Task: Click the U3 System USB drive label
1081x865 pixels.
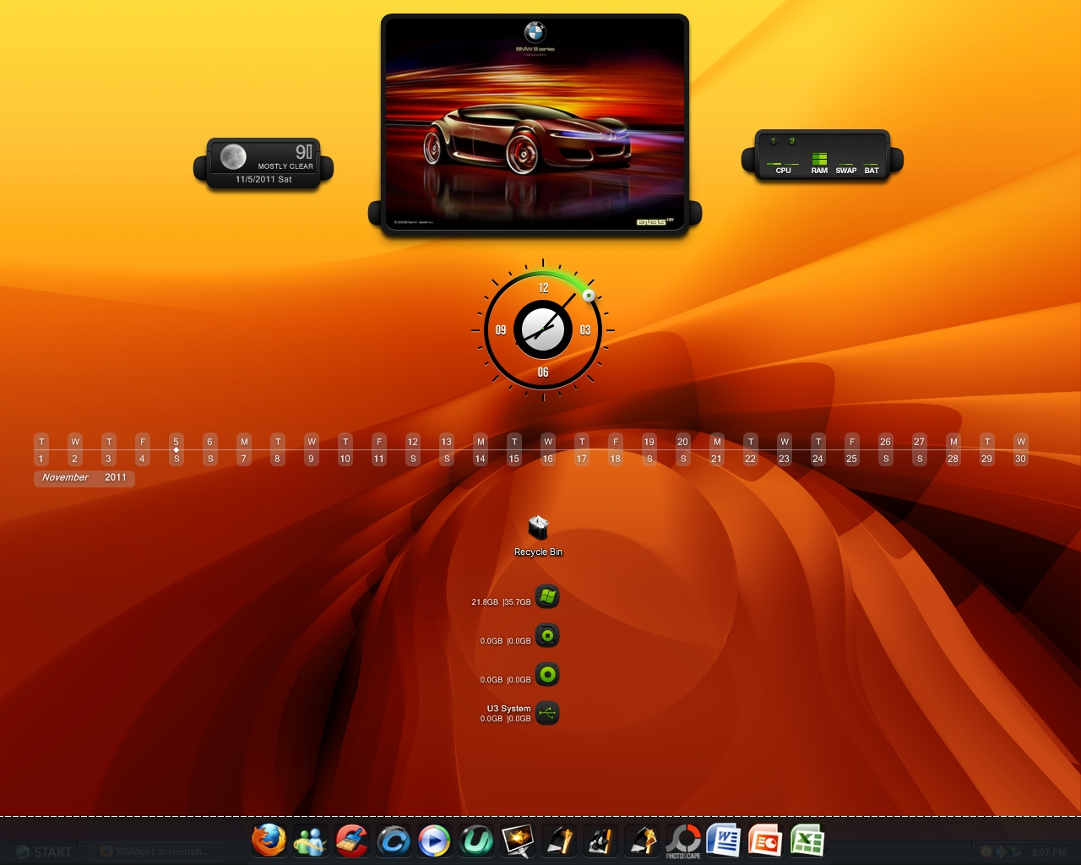Action: [508, 709]
